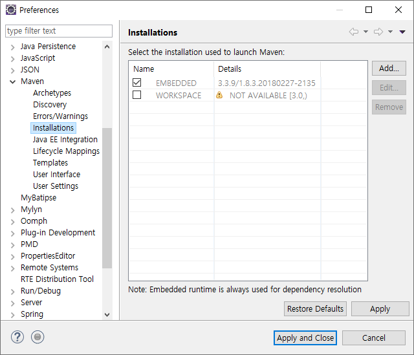Expand the Run/Debug tree node
Viewport: 414px width, 355px height.
click(12, 292)
